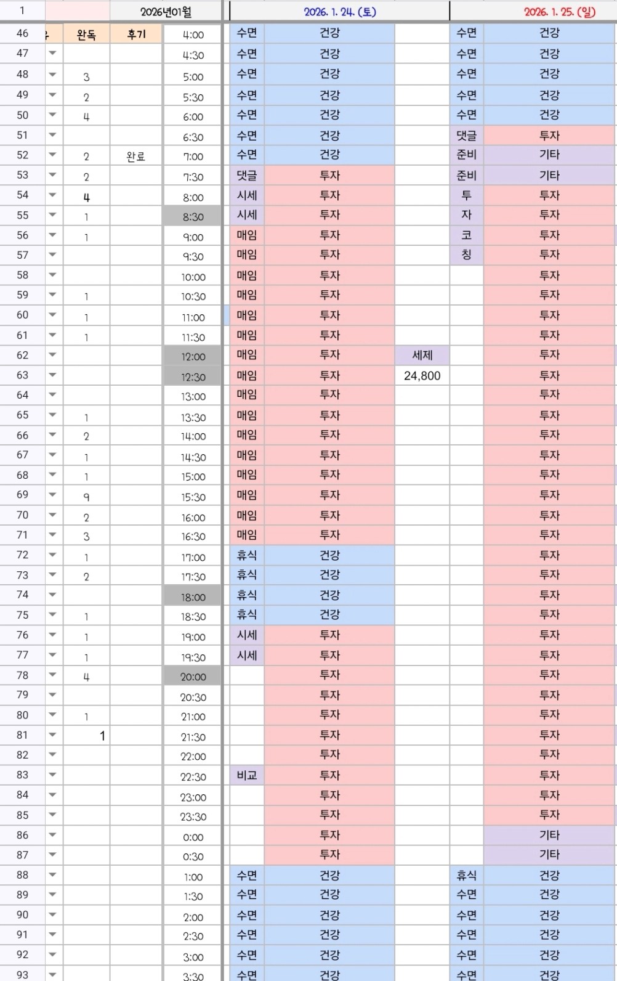The image size is (617, 981).
Task: Click the cell containing 24,800
Action: coord(422,376)
